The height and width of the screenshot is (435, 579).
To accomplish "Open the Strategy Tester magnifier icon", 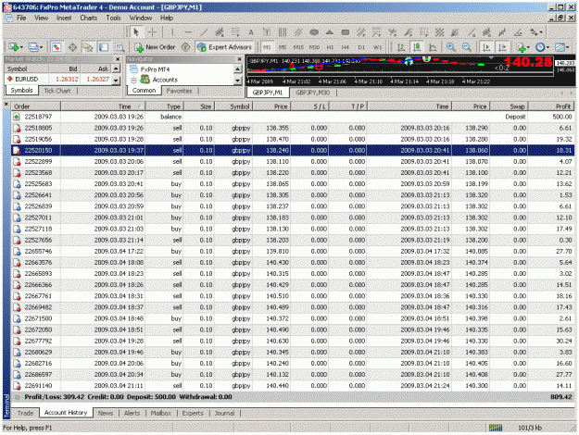I will tap(120, 47).
